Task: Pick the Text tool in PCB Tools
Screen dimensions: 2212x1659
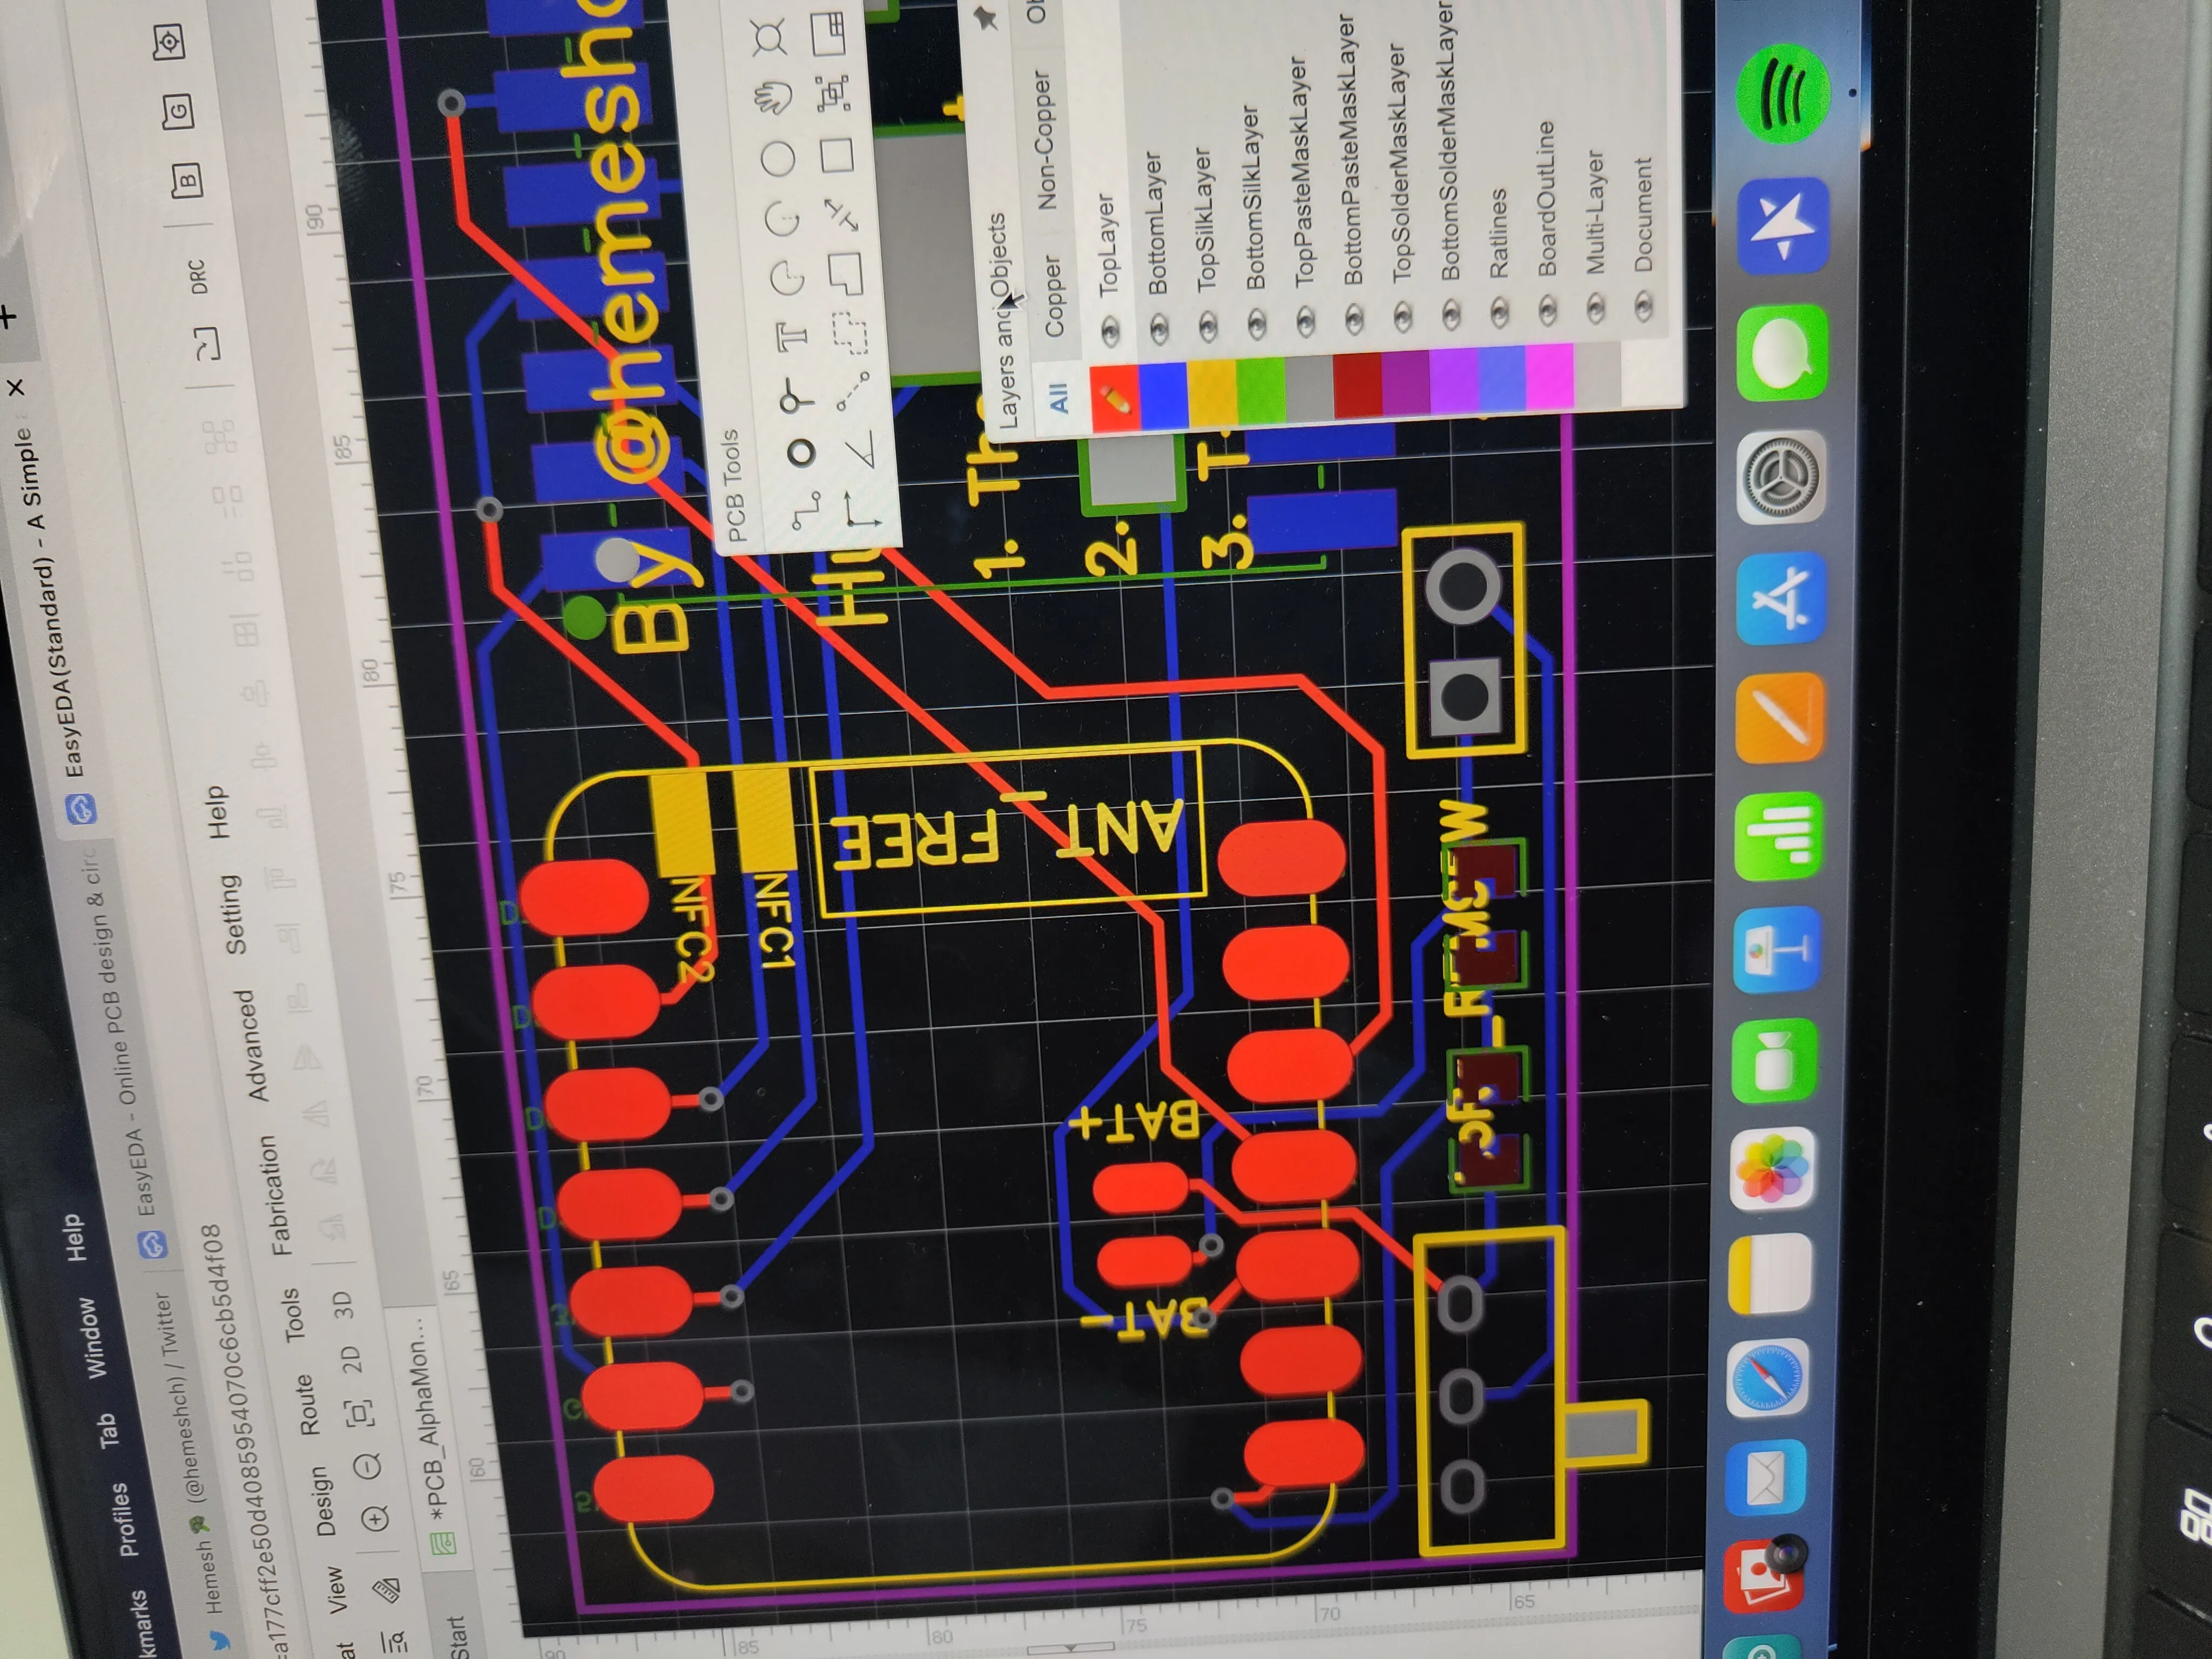Action: pyautogui.click(x=793, y=336)
